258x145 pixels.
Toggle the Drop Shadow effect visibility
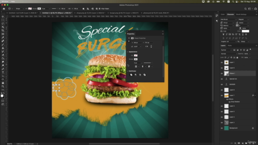click(229, 102)
